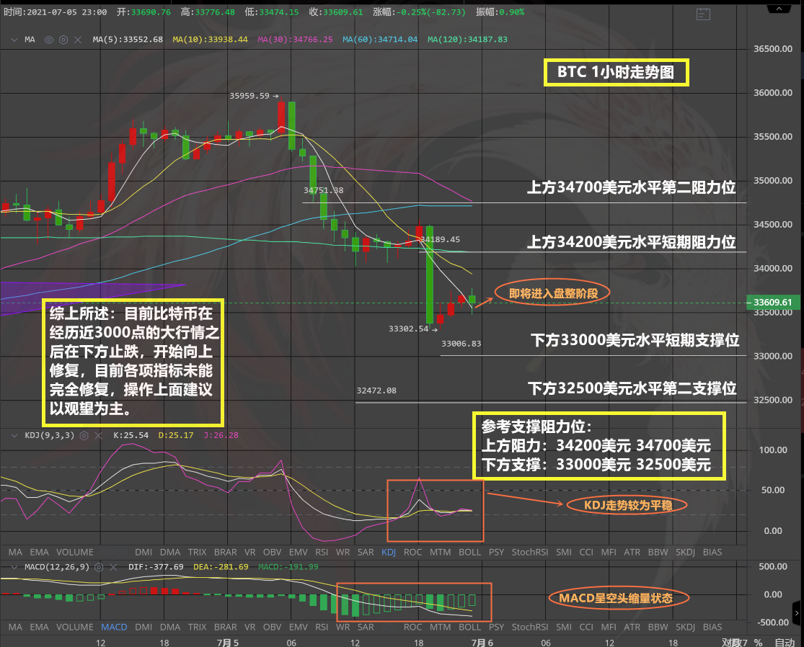Image resolution: width=804 pixels, height=647 pixels.
Task: Click the J:26.28 KDJ value
Action: tap(221, 435)
